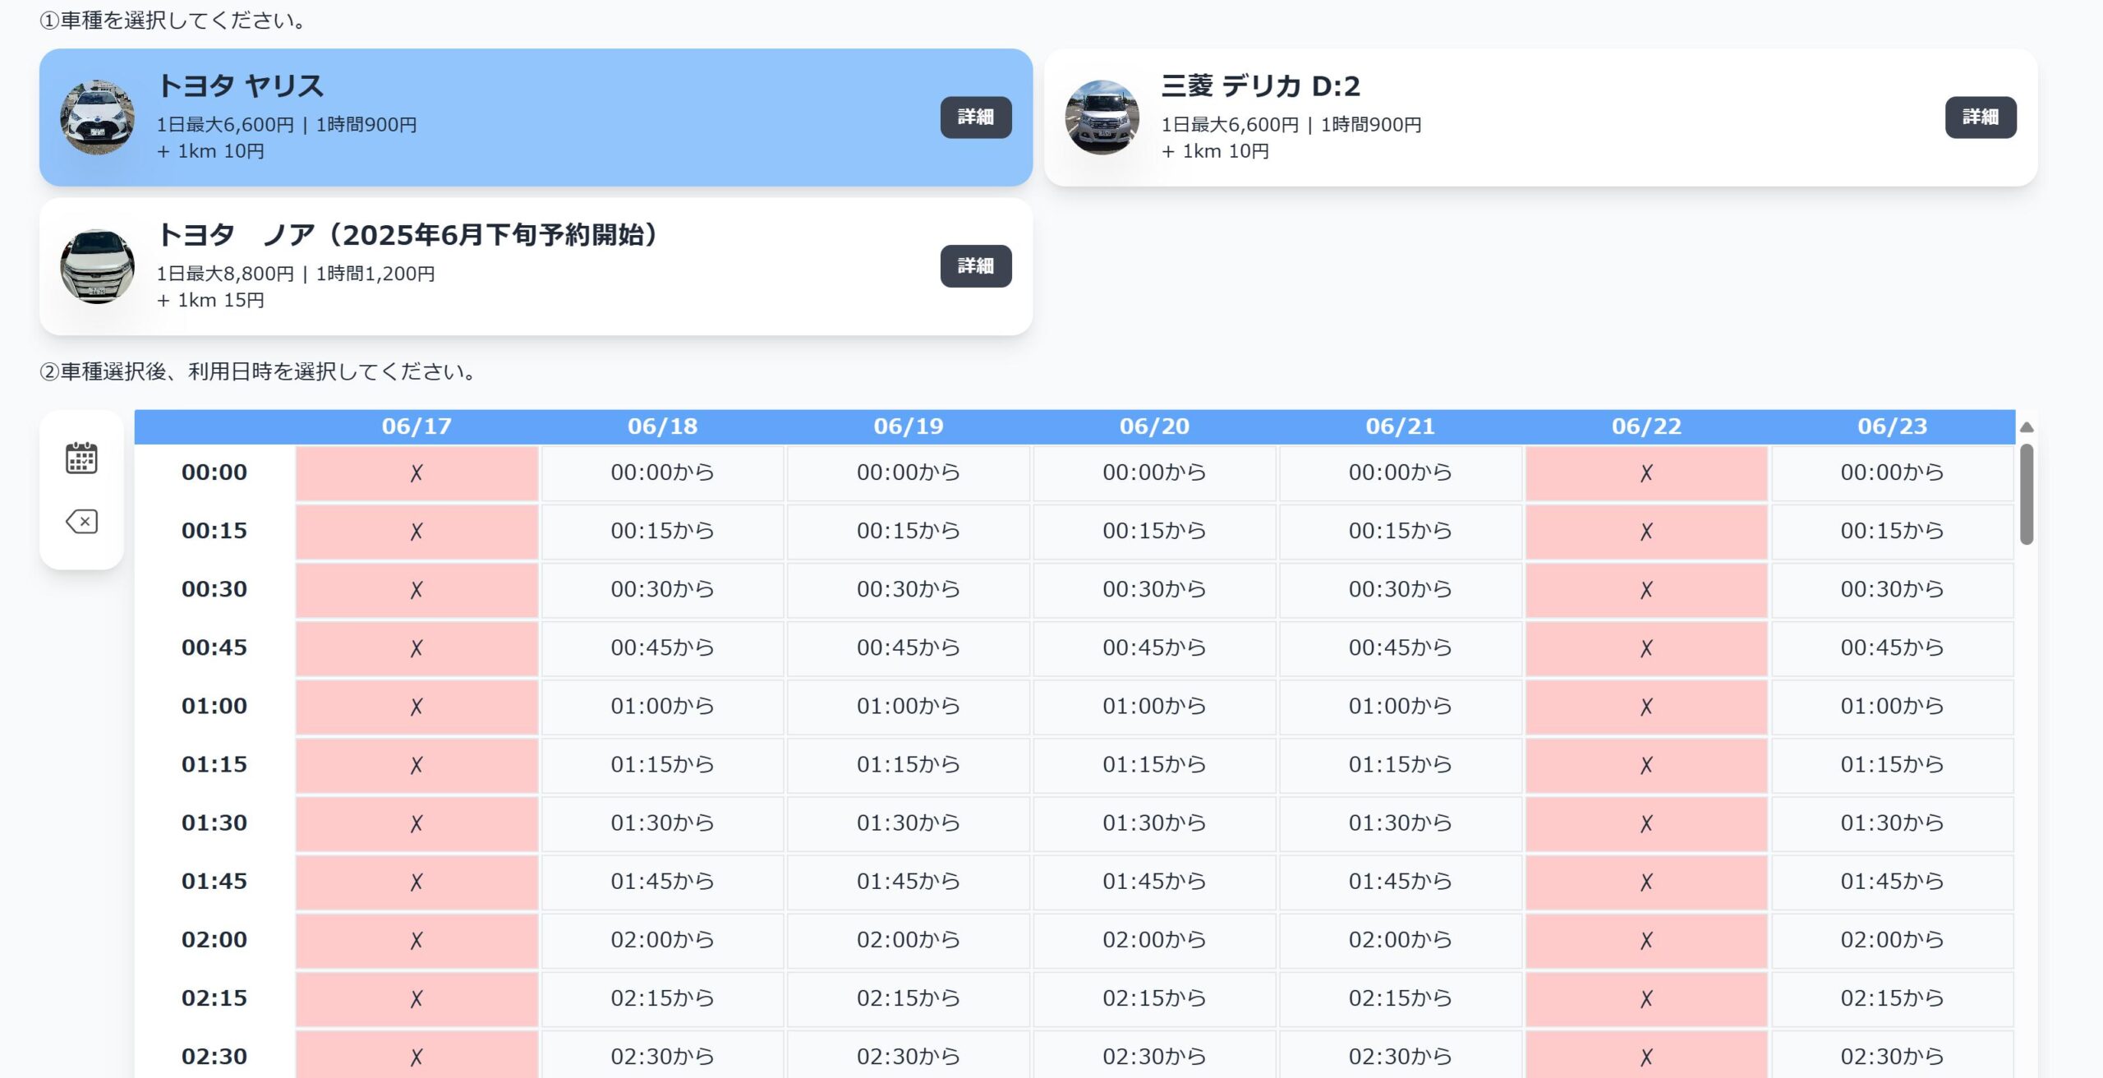
Task: Click the Toyota Yaris car thumbnail
Action: pos(97,117)
